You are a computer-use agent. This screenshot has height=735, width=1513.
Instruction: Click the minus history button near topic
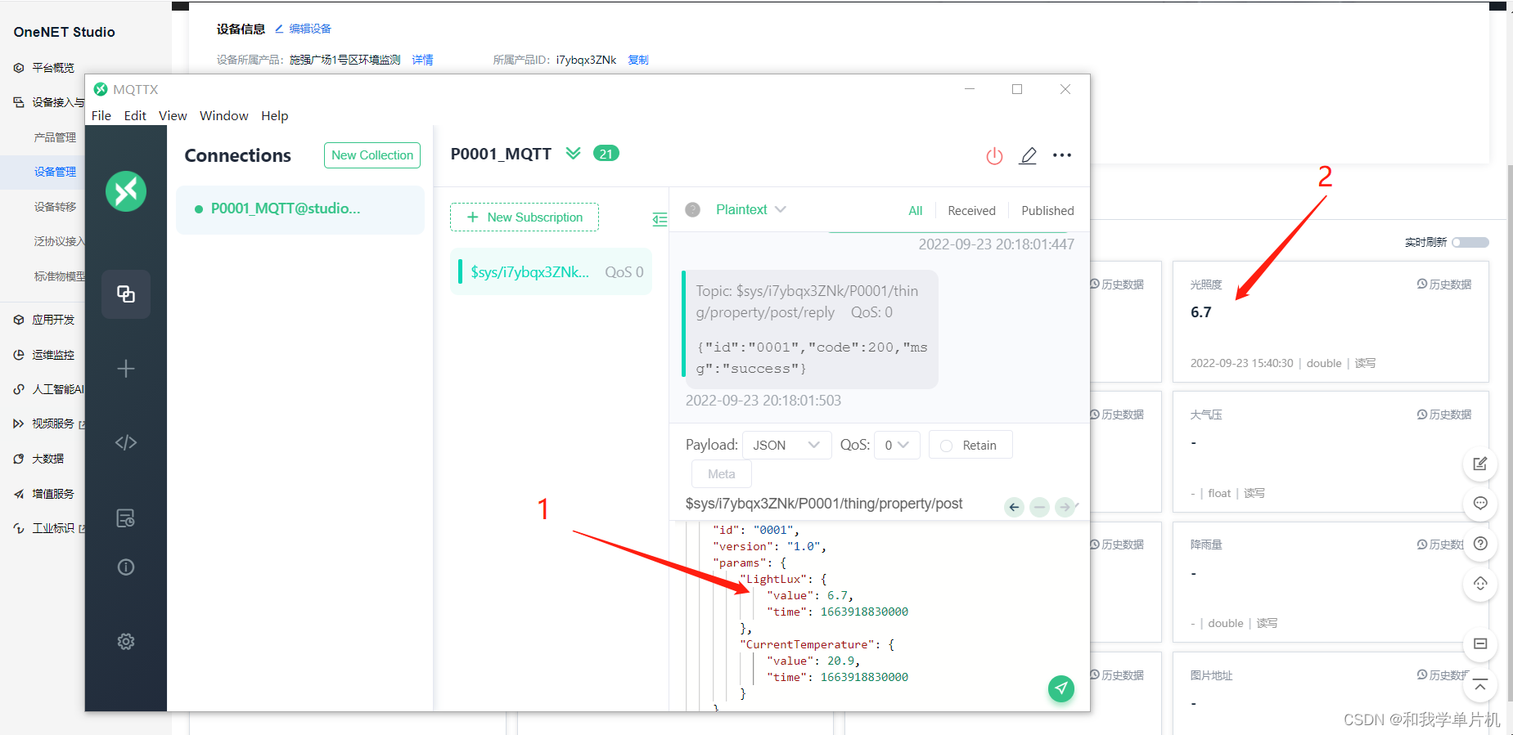1039,508
